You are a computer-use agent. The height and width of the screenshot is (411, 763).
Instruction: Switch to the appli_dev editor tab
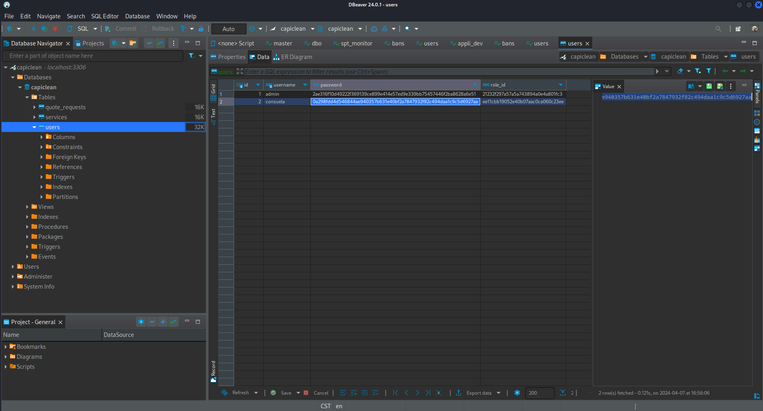pos(466,43)
